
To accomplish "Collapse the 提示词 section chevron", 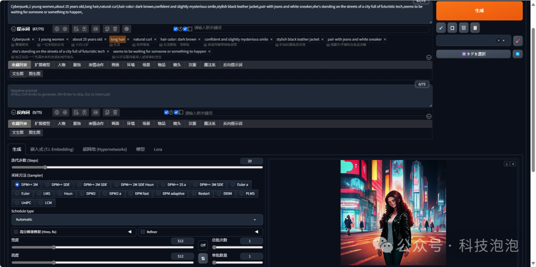I will pos(14,29).
